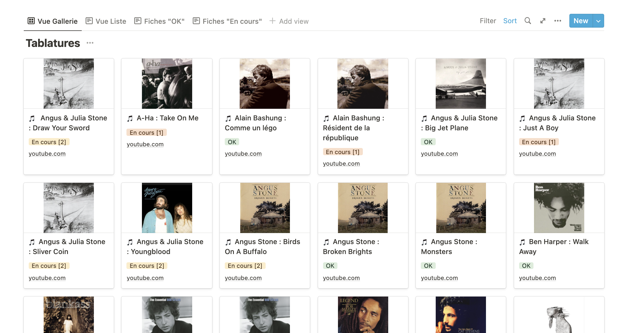
Task: Click En cours [2] tag on Draw Your Sword
Action: 49,142
